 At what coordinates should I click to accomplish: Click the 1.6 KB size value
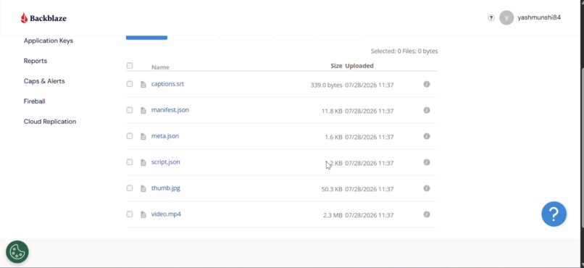[334, 137]
